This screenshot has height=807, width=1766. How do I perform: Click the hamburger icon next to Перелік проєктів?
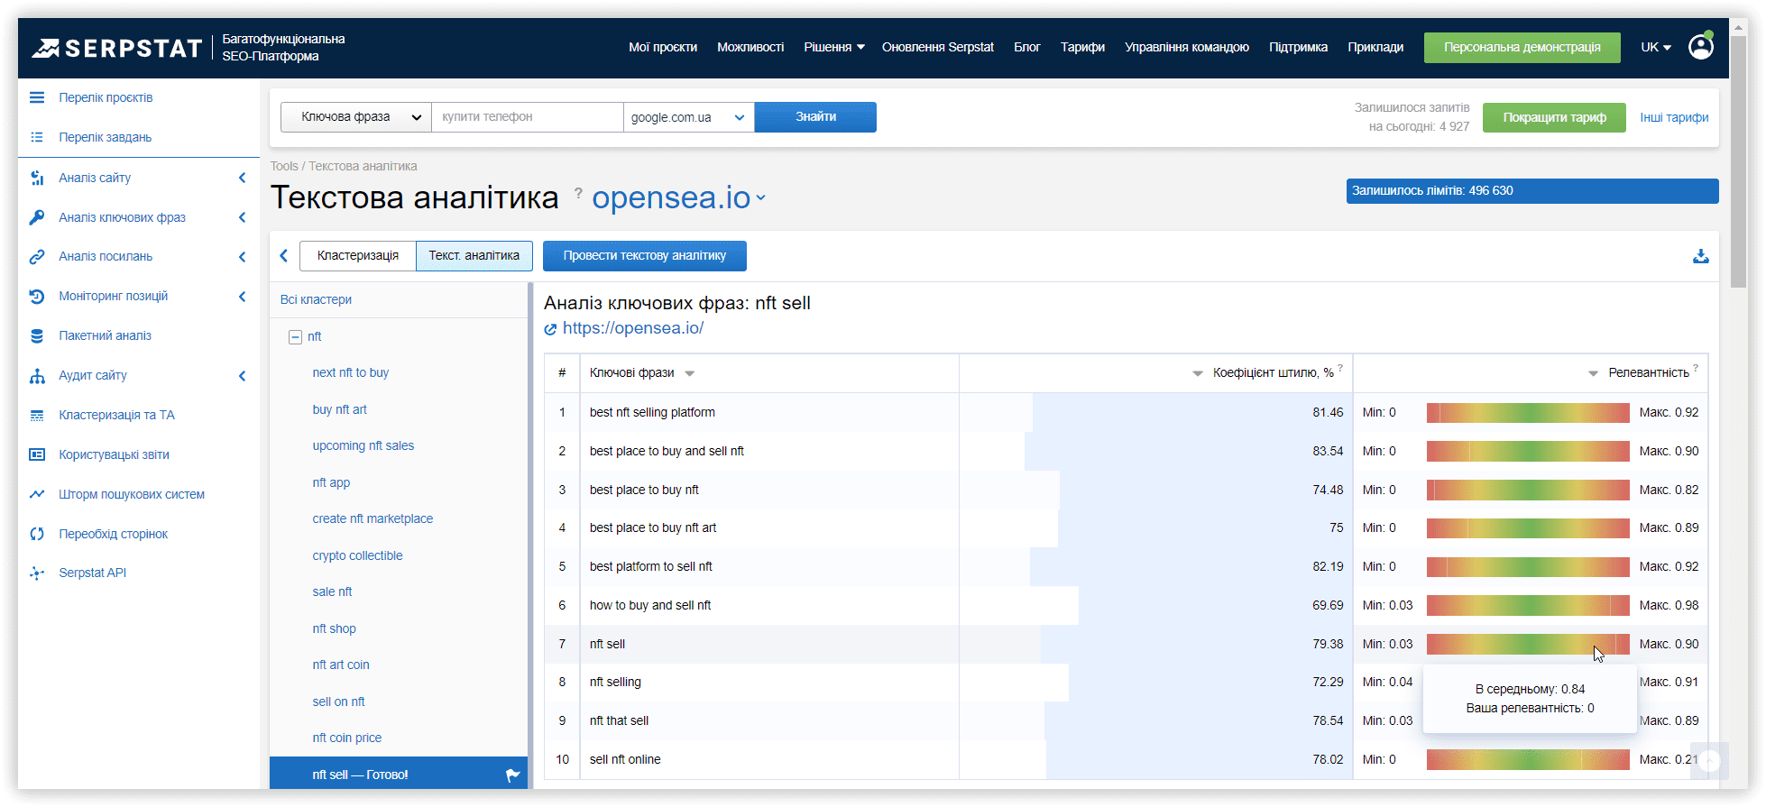37,97
